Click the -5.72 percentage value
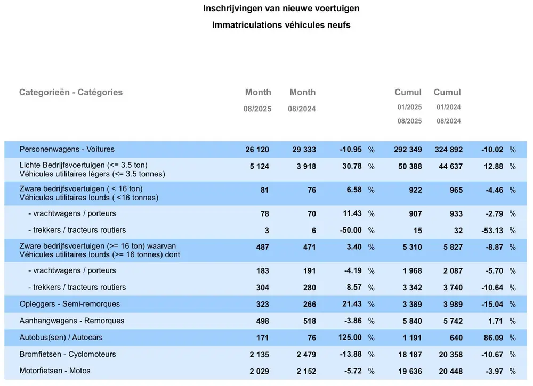 [x=353, y=371]
